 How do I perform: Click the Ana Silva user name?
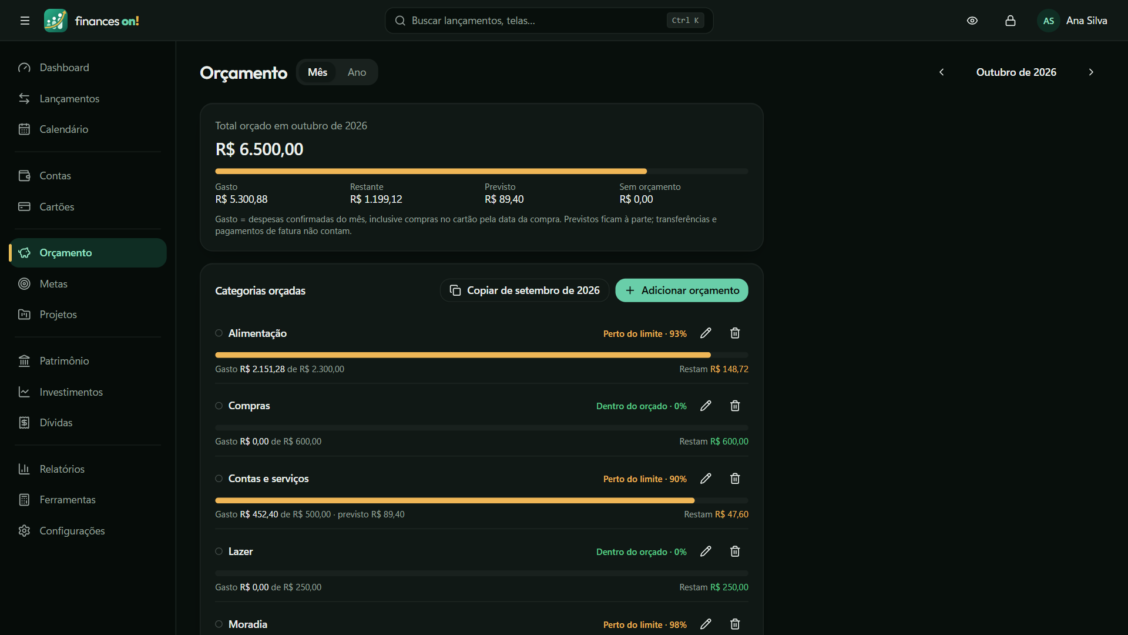(1086, 21)
